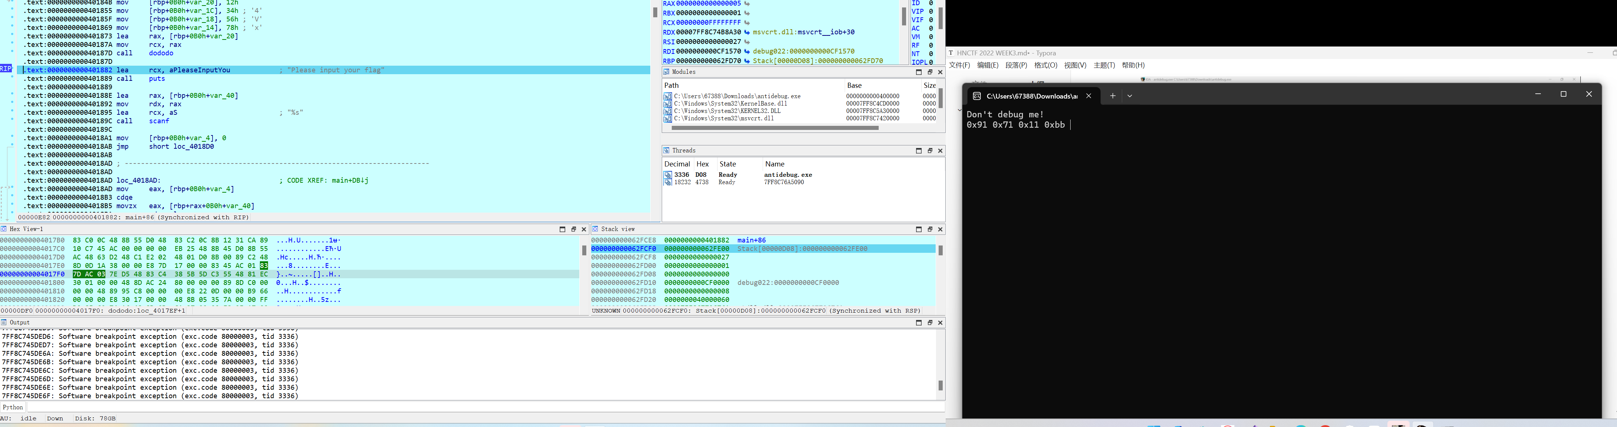Open Typora 主题(T) menu
The width and height of the screenshot is (1617, 427).
[1104, 65]
